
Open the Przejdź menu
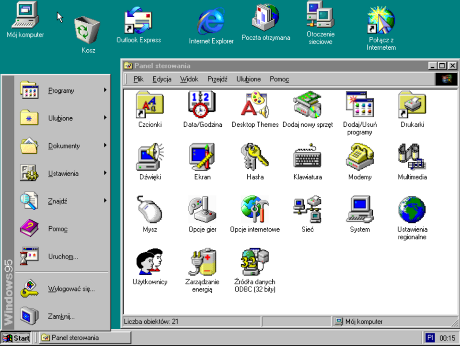[218, 79]
